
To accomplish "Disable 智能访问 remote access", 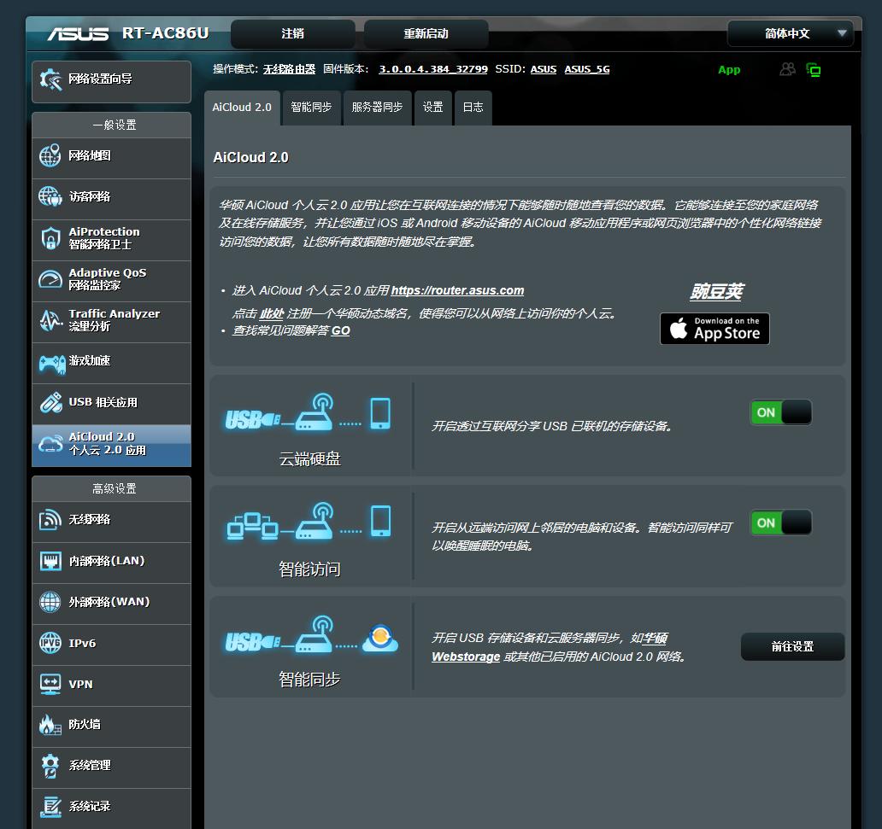I will [x=780, y=523].
